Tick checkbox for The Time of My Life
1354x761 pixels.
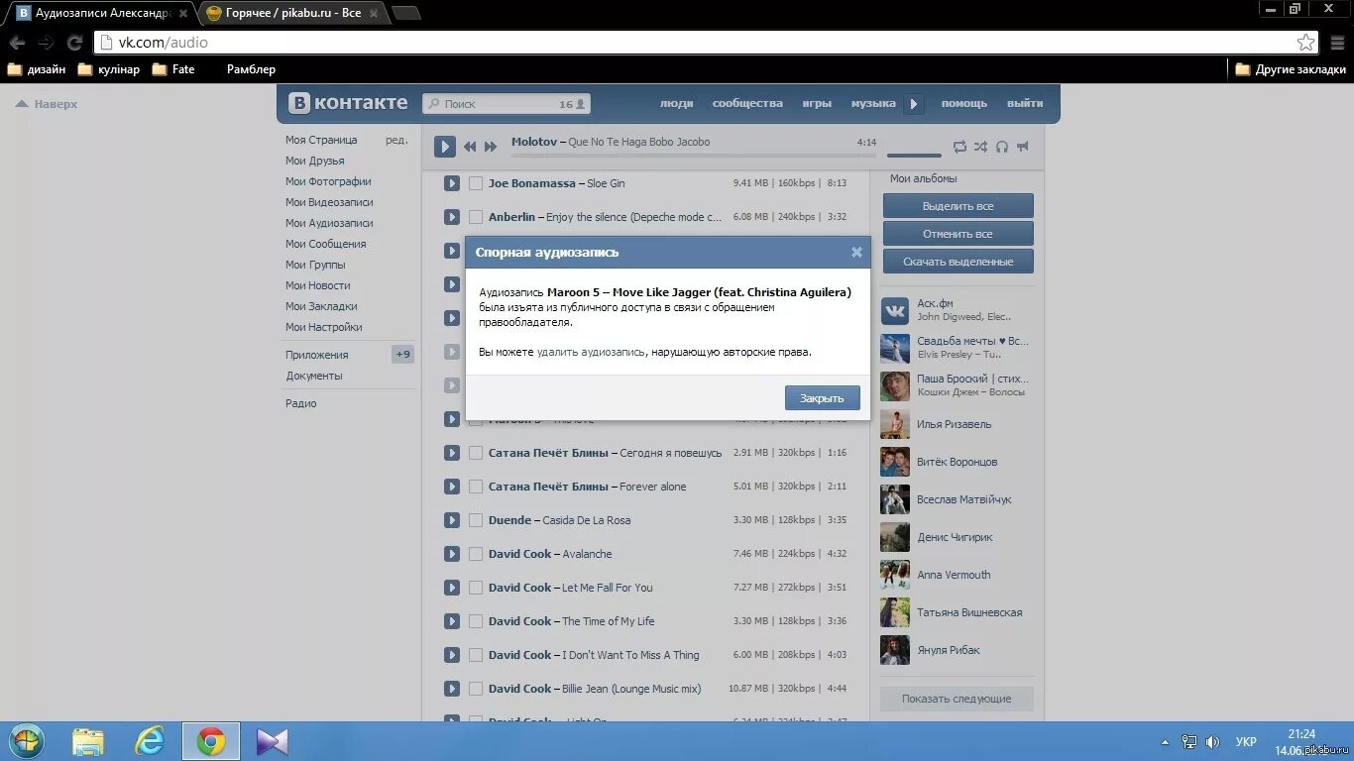pos(476,621)
